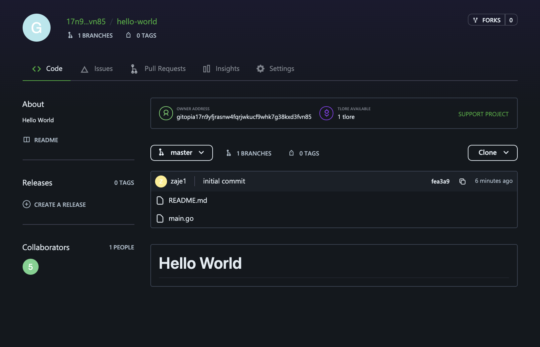Click the Insights chart icon

[x=207, y=69]
